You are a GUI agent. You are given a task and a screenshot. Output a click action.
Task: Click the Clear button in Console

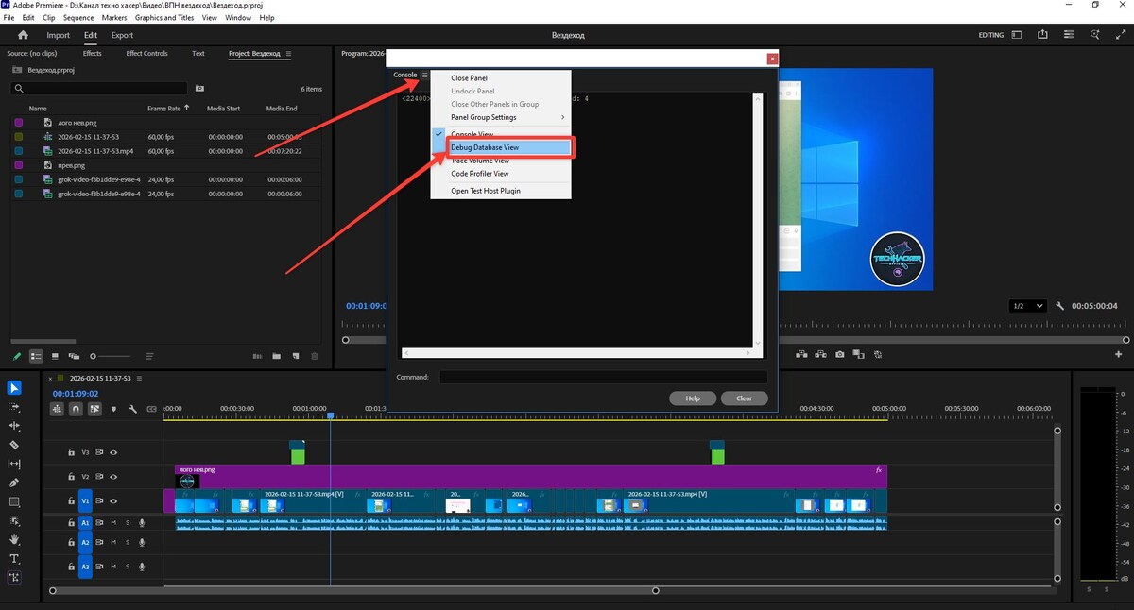745,398
